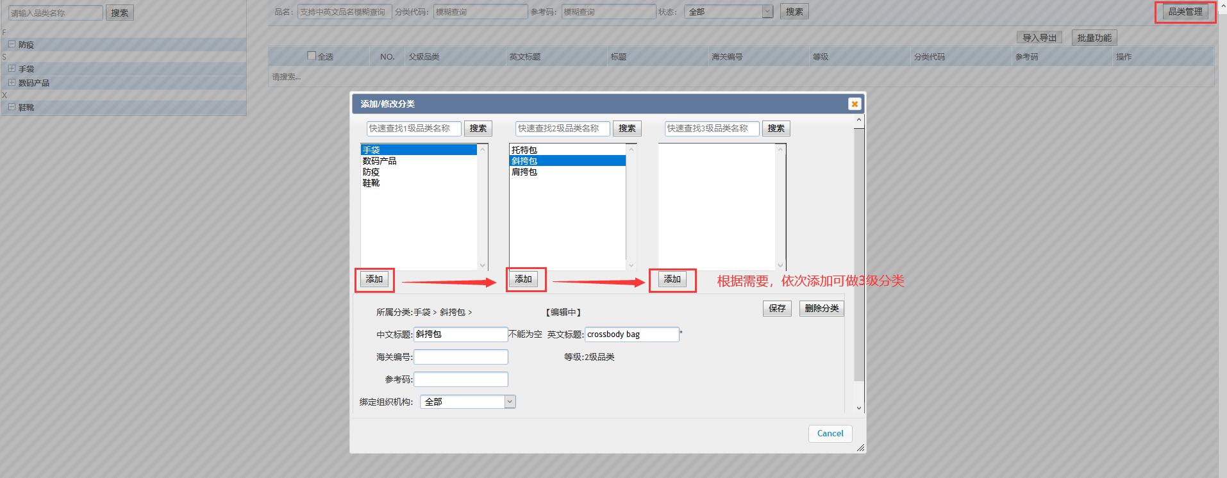Select 数码产品 in the level 1 list
The height and width of the screenshot is (478, 1227).
pos(380,161)
